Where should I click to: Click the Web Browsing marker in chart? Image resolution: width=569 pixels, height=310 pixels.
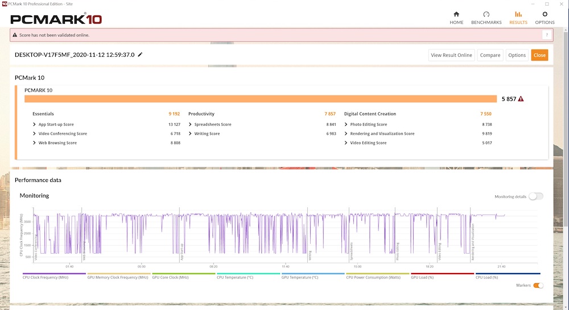pyautogui.click(x=84, y=249)
